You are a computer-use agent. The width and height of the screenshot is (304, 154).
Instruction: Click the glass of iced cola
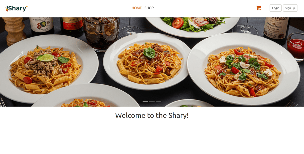tap(101, 34)
